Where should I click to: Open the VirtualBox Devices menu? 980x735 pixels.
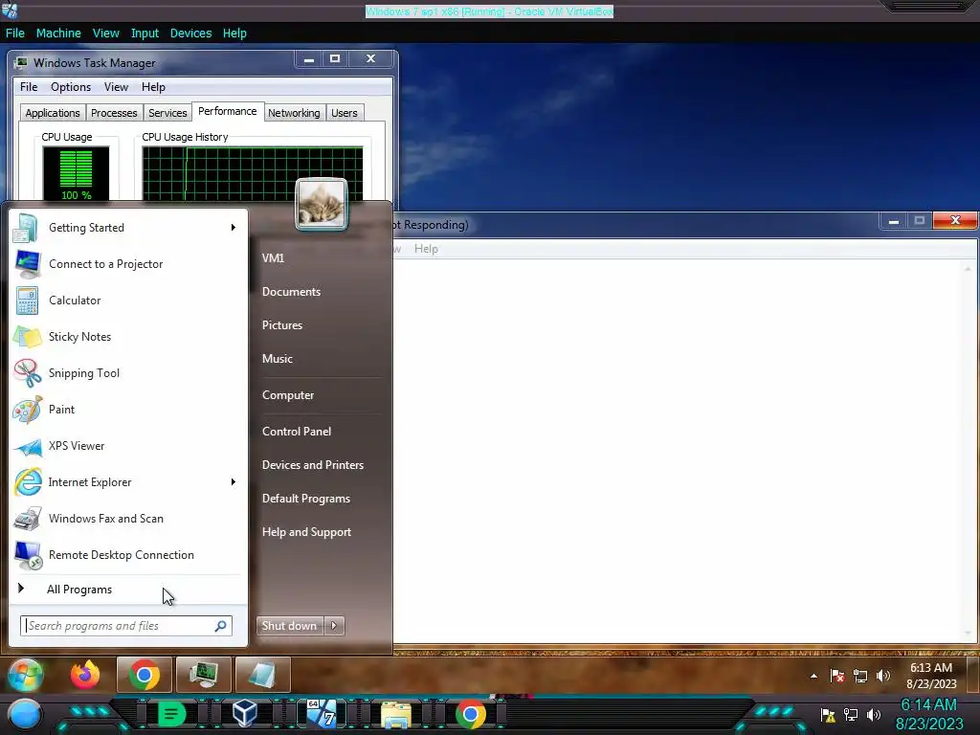[x=190, y=33]
